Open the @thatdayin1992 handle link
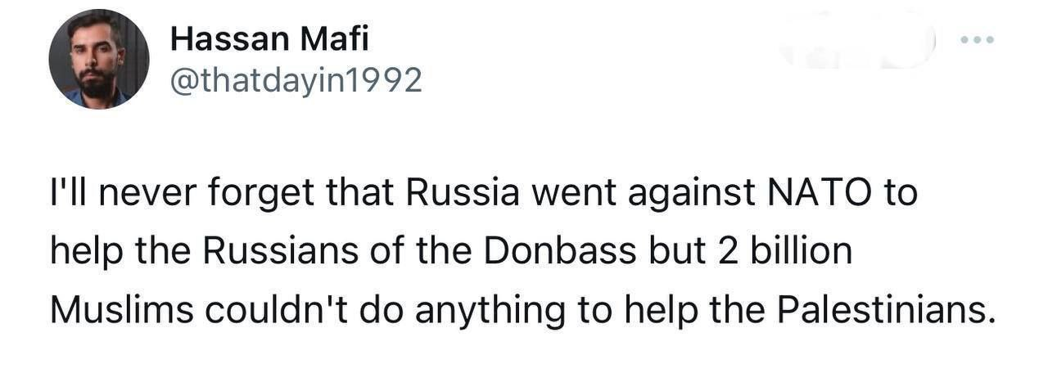The width and height of the screenshot is (1048, 373). tap(296, 81)
